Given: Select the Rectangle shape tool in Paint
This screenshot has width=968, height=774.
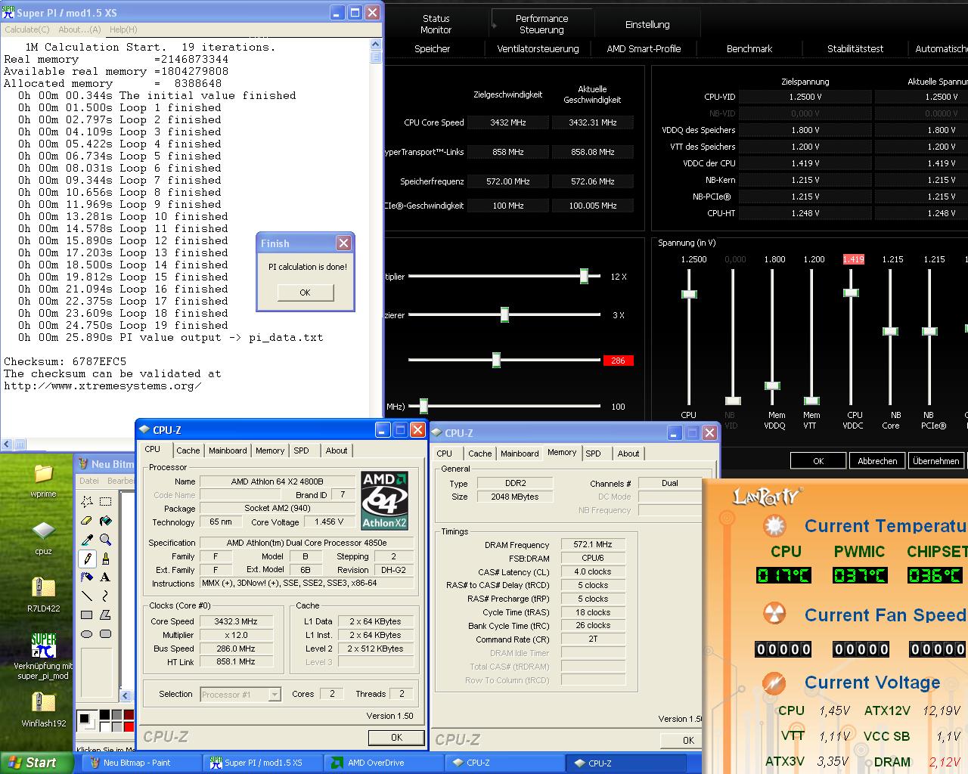Looking at the screenshot, I should [87, 615].
